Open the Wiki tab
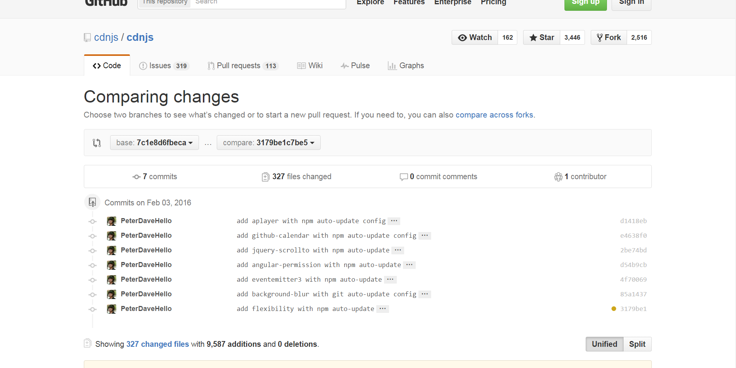Viewport: 736px width, 368px height. point(310,66)
